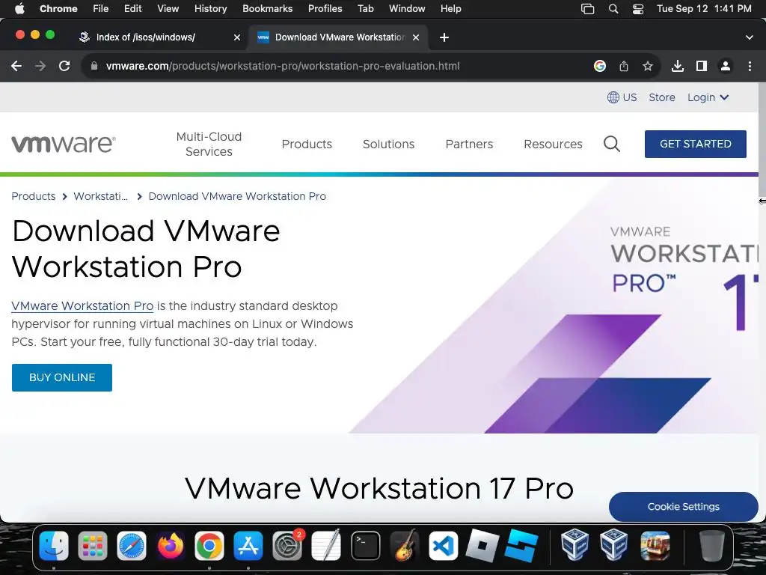766x575 pixels.
Task: Open System Settings from the dock
Action: 287,546
